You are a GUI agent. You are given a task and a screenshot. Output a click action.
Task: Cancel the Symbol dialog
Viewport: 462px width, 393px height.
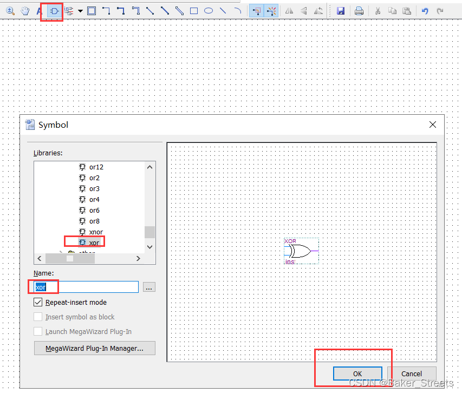coord(412,374)
